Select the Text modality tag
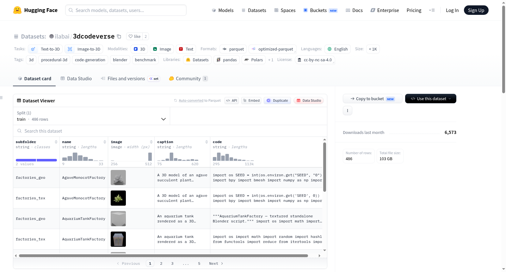Image resolution: width=506 pixels, height=272 pixels. point(186,49)
